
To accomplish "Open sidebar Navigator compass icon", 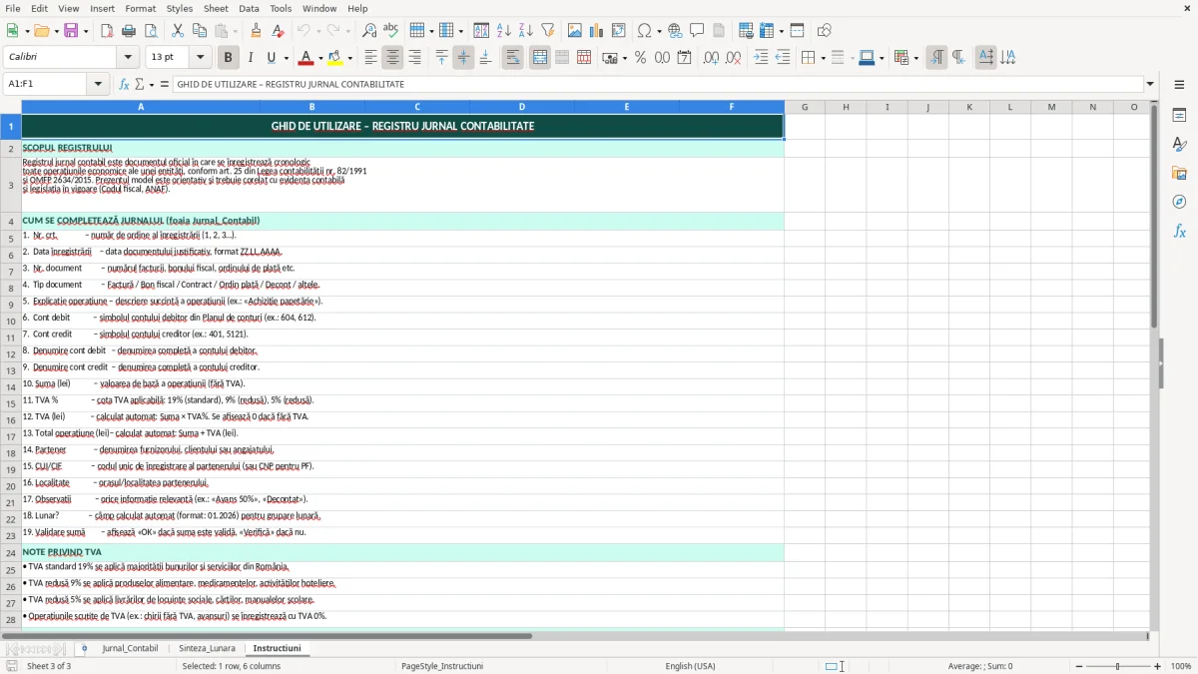I will (1179, 202).
